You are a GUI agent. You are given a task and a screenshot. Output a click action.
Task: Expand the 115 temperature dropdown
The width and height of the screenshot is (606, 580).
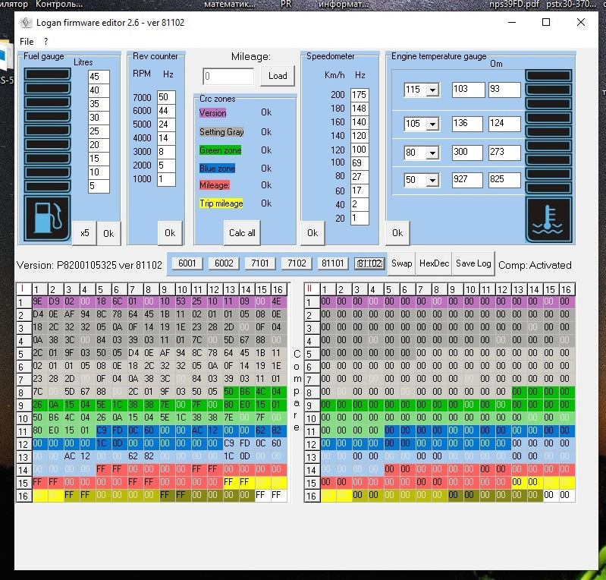pos(432,90)
